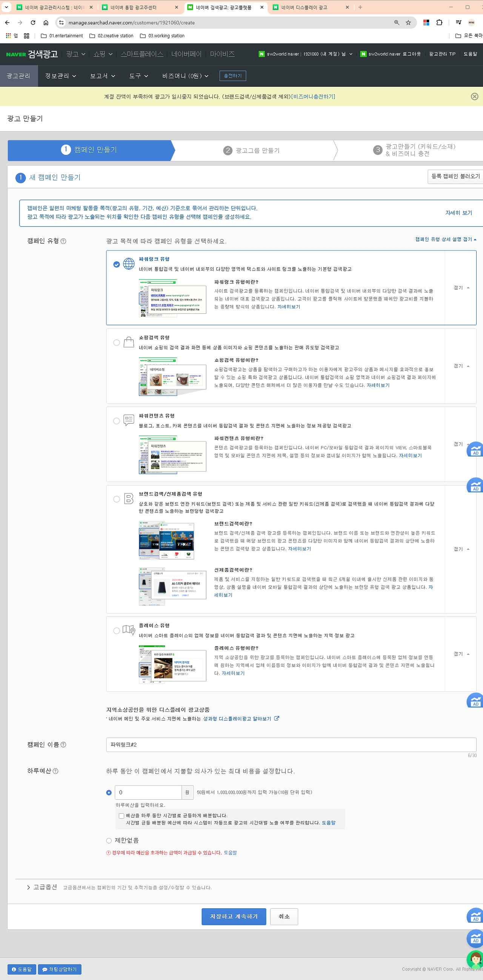
Task: Select the 제한없음 budget radio button
Action: [x=109, y=841]
